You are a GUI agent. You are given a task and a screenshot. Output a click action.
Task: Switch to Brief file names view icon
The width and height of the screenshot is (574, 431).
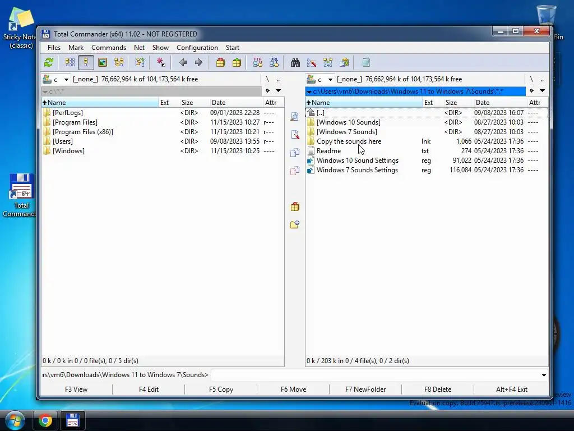click(70, 62)
